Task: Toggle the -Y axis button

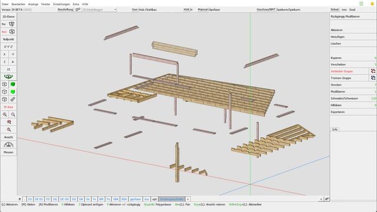Action: pyautogui.click(x=13, y=54)
